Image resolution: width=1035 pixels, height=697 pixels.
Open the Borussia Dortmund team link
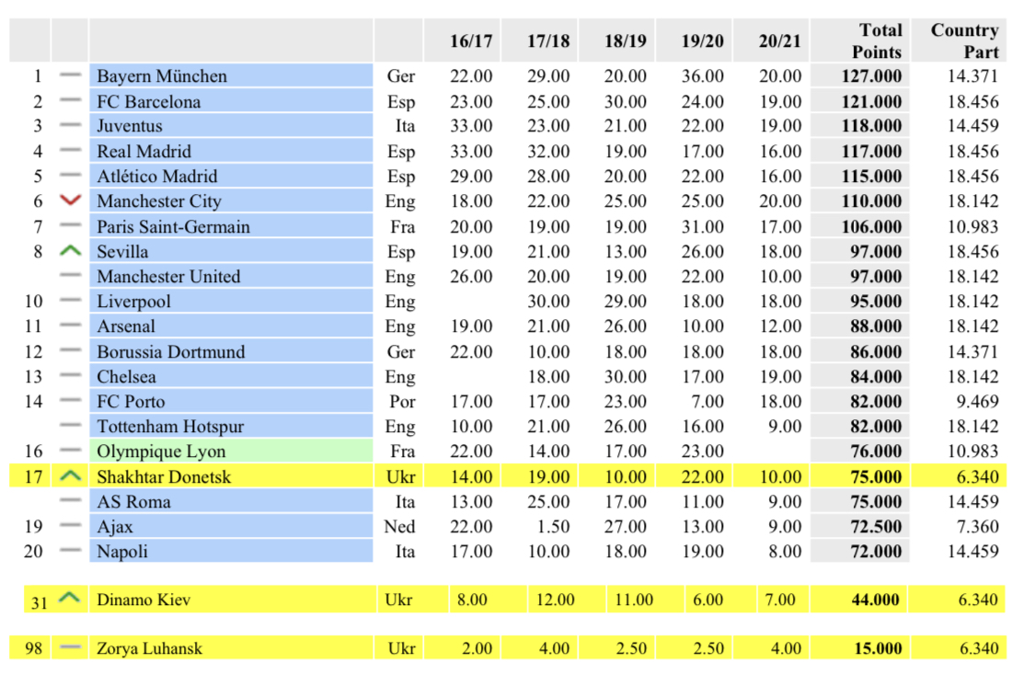click(x=171, y=351)
